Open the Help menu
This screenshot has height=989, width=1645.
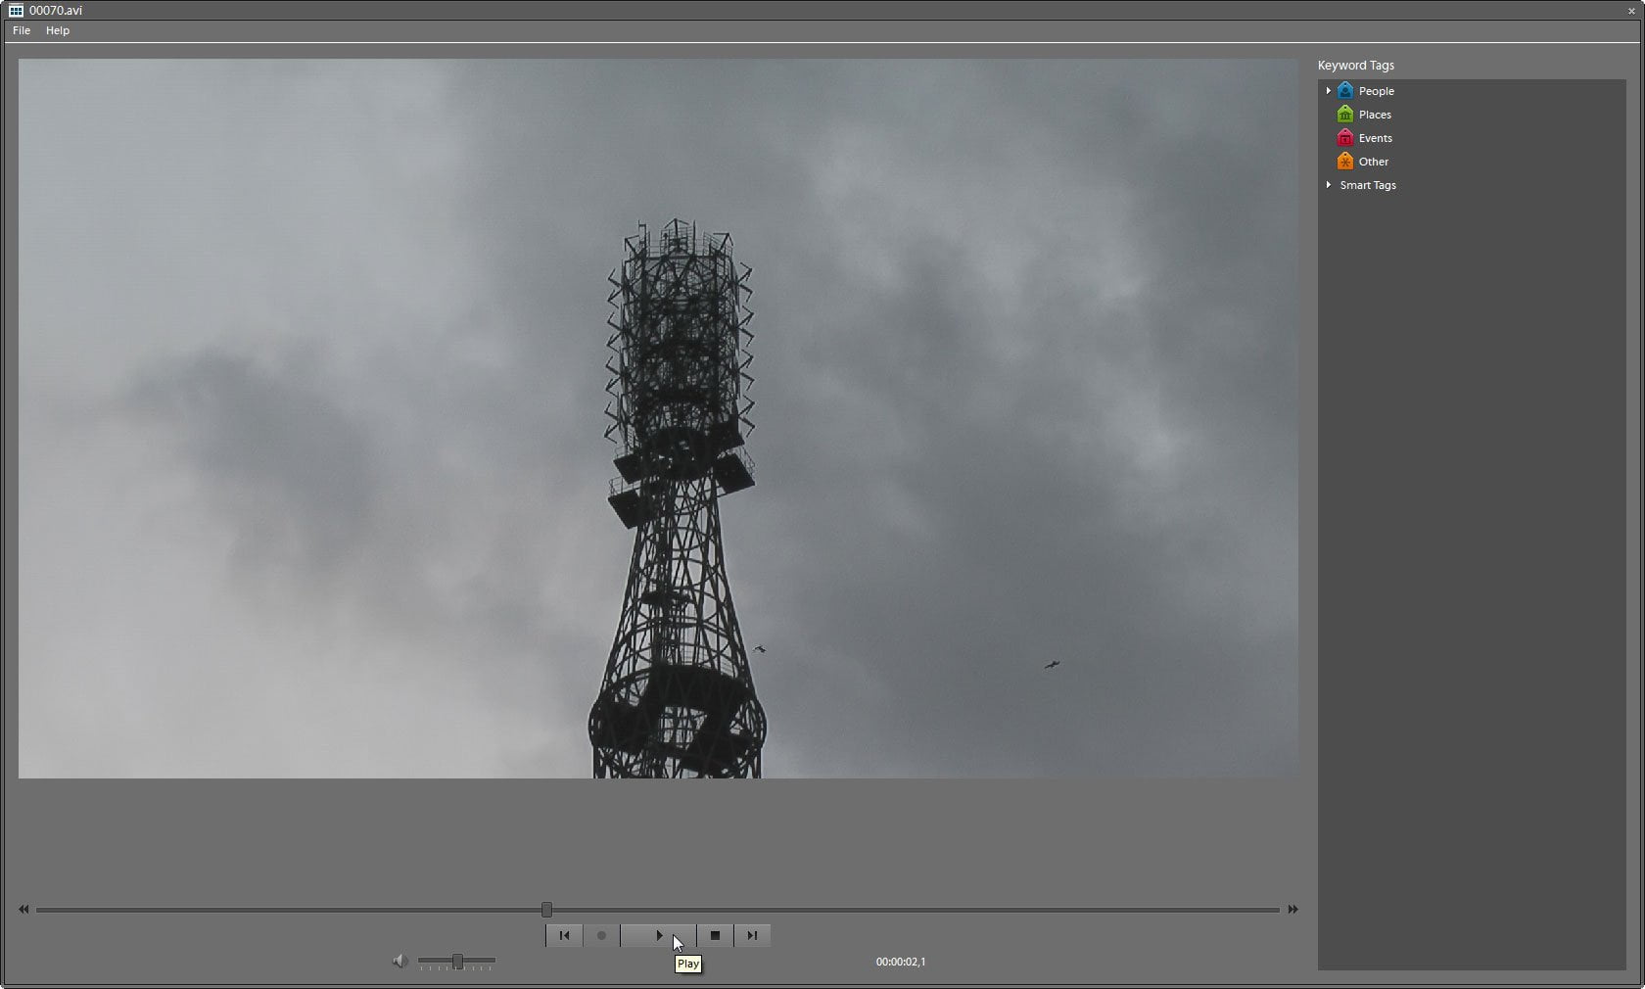coord(58,30)
